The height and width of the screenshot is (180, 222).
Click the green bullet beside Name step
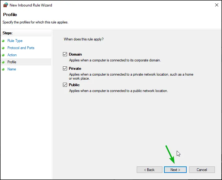(x=3, y=69)
